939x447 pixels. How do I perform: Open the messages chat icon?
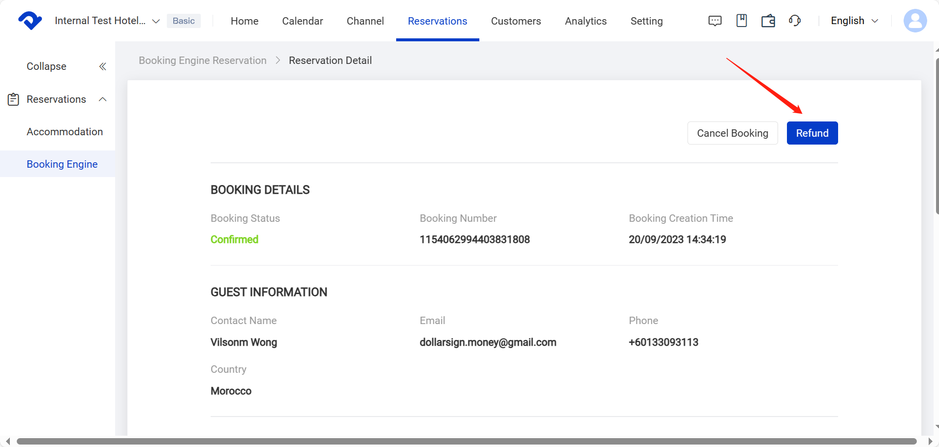click(715, 21)
